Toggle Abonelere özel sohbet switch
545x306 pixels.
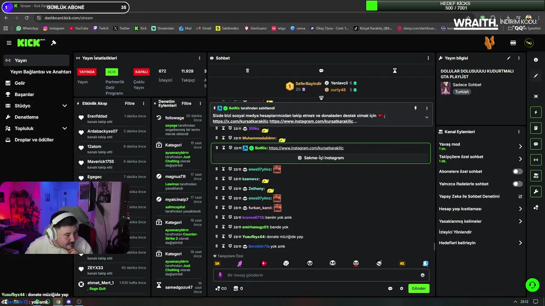click(x=517, y=172)
